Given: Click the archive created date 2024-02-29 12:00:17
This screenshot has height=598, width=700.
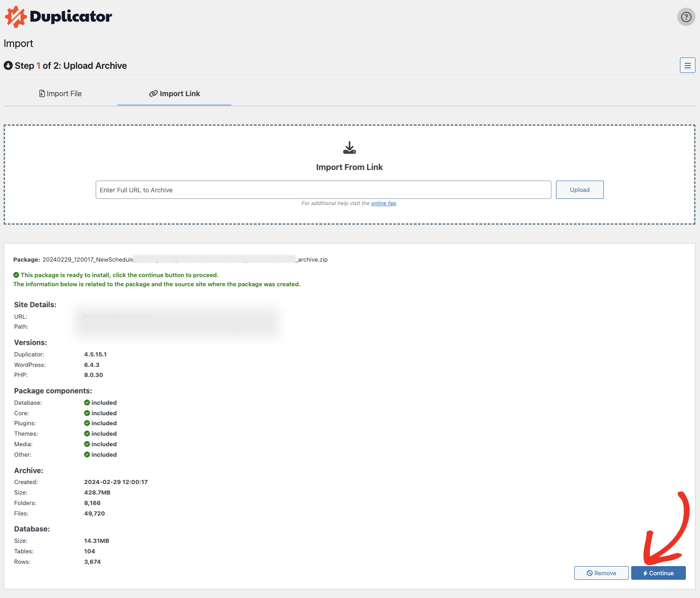Looking at the screenshot, I should point(116,482).
